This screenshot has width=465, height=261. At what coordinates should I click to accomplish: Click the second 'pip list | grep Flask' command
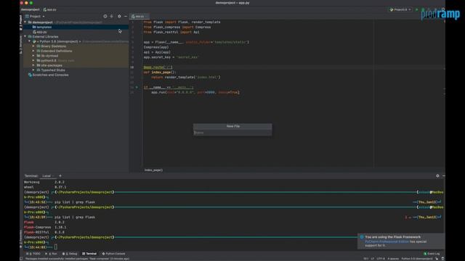click(75, 217)
